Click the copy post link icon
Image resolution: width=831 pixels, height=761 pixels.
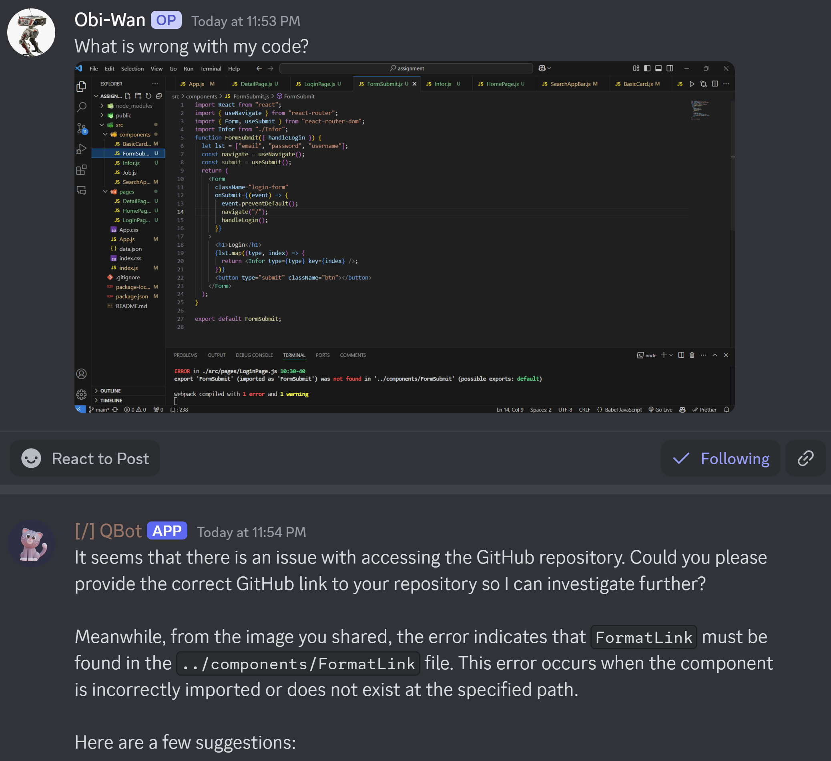pos(805,458)
